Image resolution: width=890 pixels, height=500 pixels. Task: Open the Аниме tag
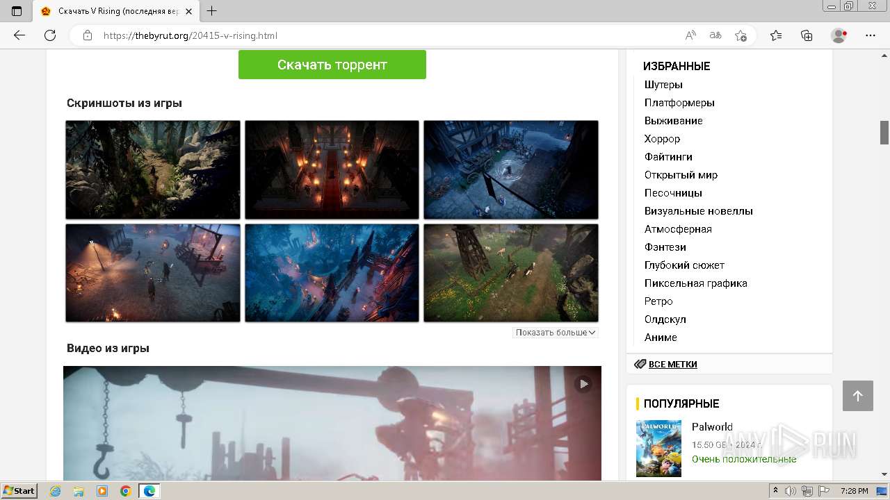(661, 337)
